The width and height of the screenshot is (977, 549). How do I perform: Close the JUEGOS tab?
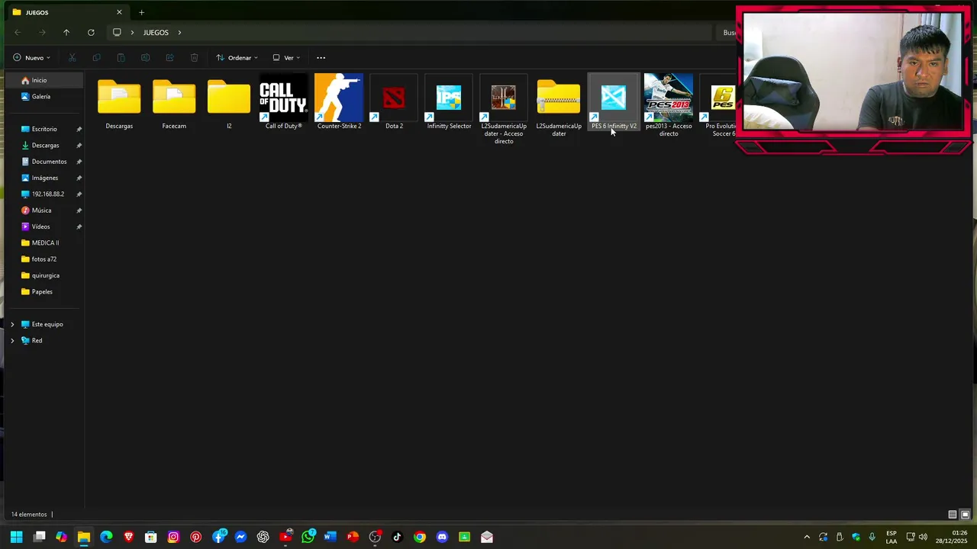[119, 12]
